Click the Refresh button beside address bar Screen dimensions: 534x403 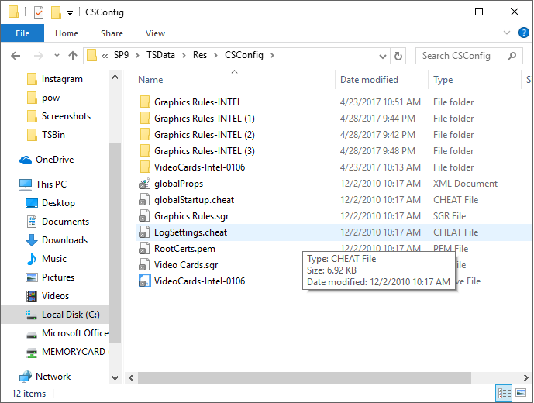click(x=398, y=56)
